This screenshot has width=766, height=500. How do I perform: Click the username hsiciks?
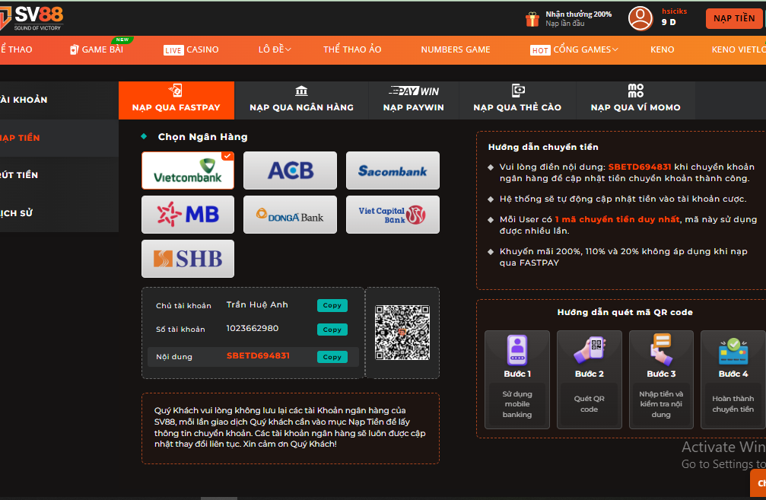(674, 11)
